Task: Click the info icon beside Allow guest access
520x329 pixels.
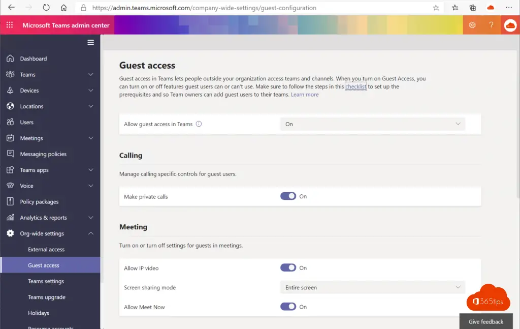Action: [x=199, y=124]
